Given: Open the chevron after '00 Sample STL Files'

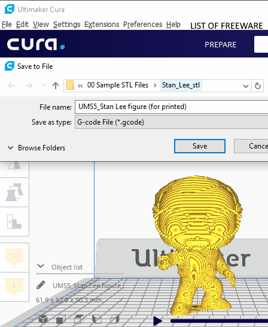Looking at the screenshot, I should point(155,86).
